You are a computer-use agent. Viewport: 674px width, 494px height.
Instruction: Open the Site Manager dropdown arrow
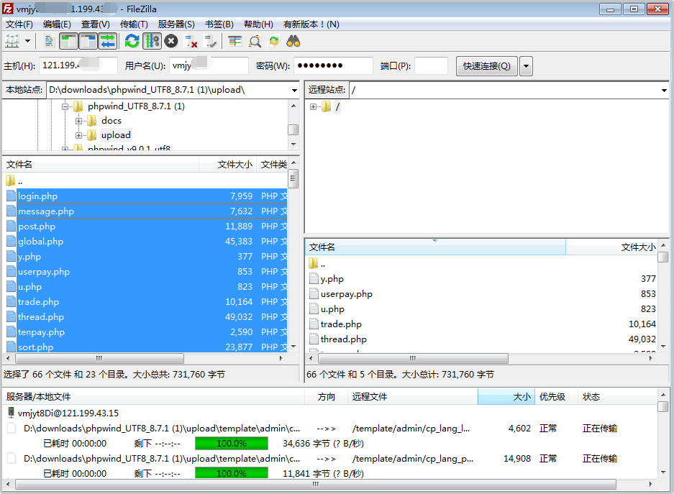[x=27, y=41]
